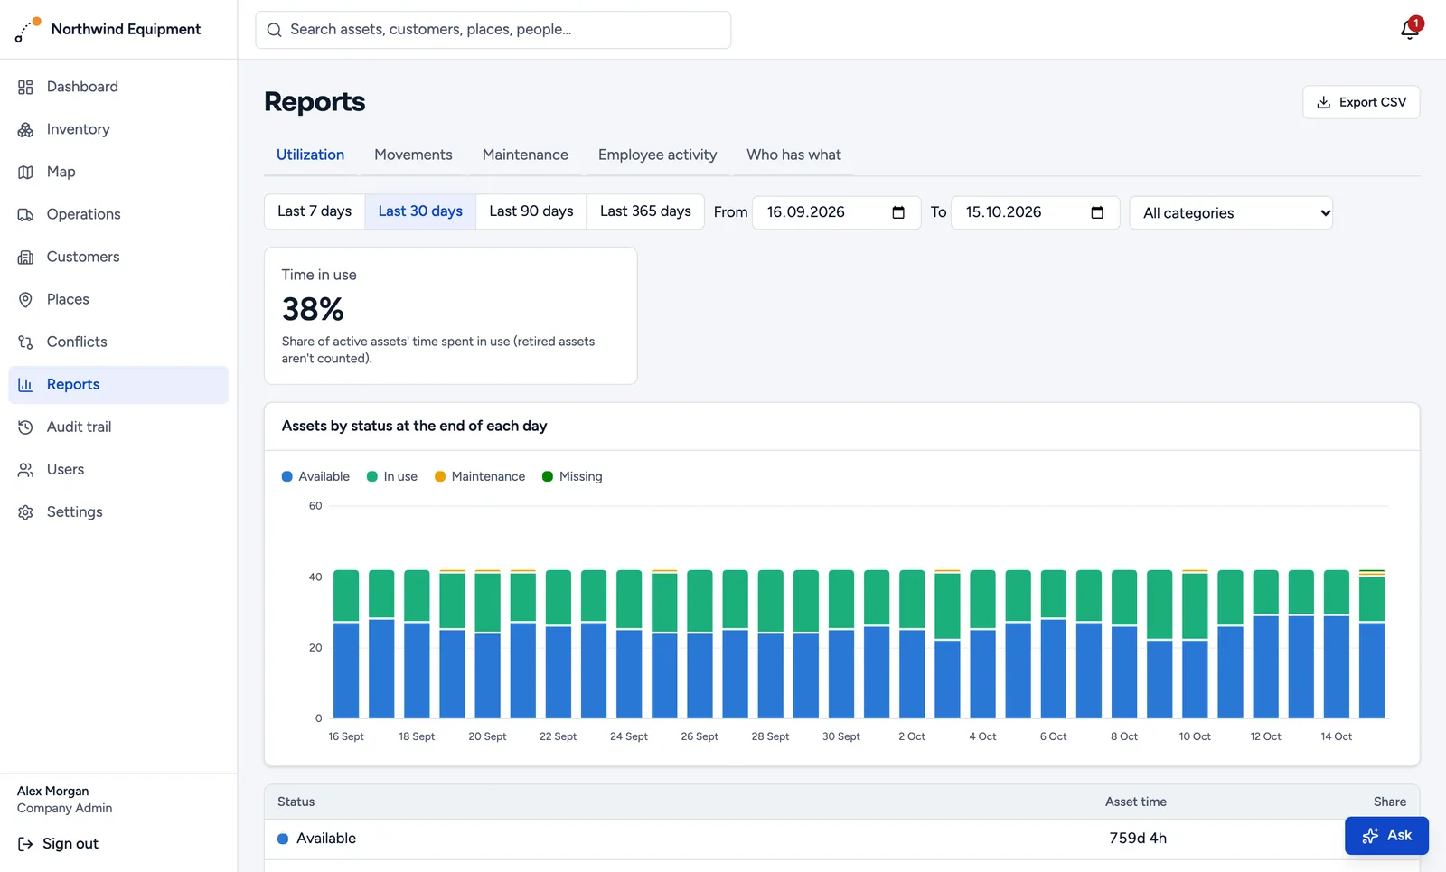Viewport: 1446px width, 872px height.
Task: Click the Export CSV button
Action: click(x=1361, y=102)
